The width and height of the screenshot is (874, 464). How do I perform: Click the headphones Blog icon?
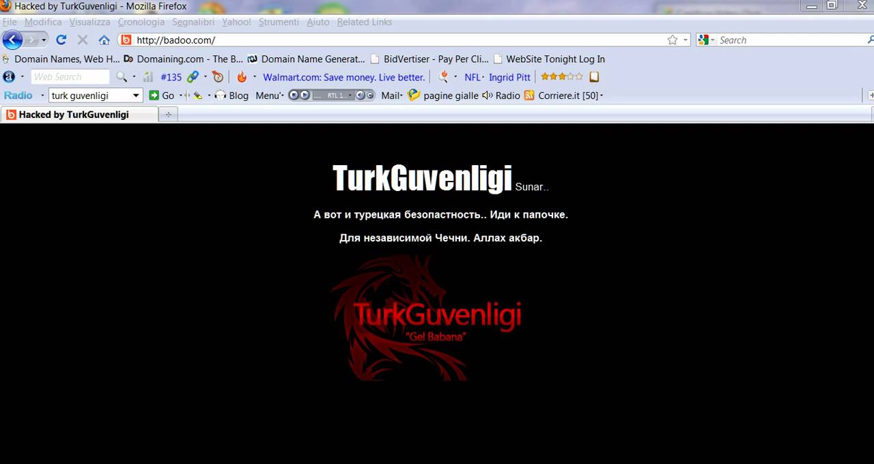(221, 96)
